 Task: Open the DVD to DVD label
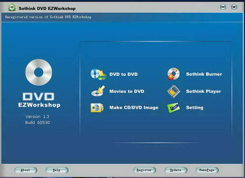124,74
